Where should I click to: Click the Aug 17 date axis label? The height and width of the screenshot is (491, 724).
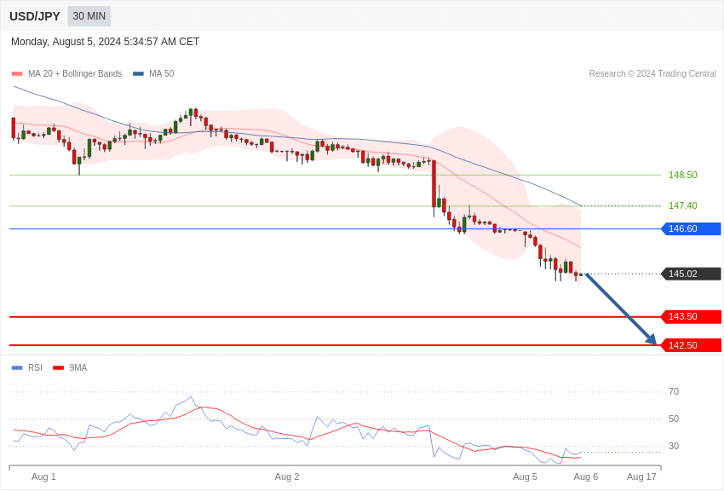[642, 477]
